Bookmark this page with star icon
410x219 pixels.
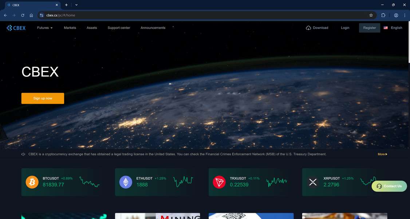click(x=371, y=15)
